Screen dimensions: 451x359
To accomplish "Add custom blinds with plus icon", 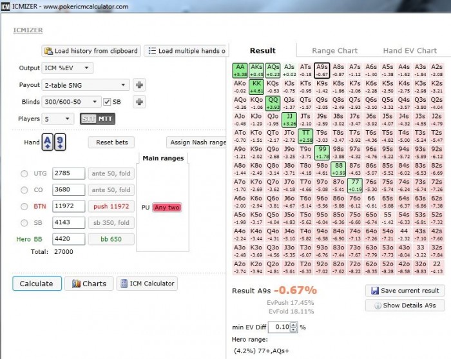I will 139,102.
